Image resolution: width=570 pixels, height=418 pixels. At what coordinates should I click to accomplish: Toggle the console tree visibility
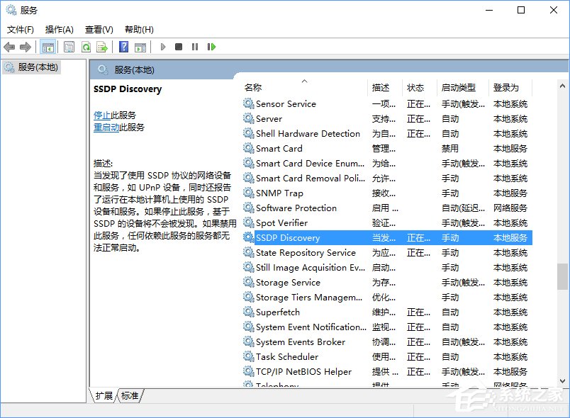[48, 47]
